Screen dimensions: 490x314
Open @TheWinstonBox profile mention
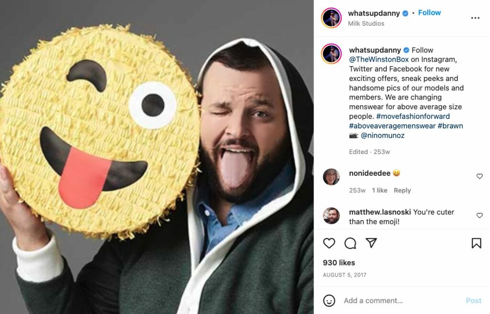[x=379, y=59]
